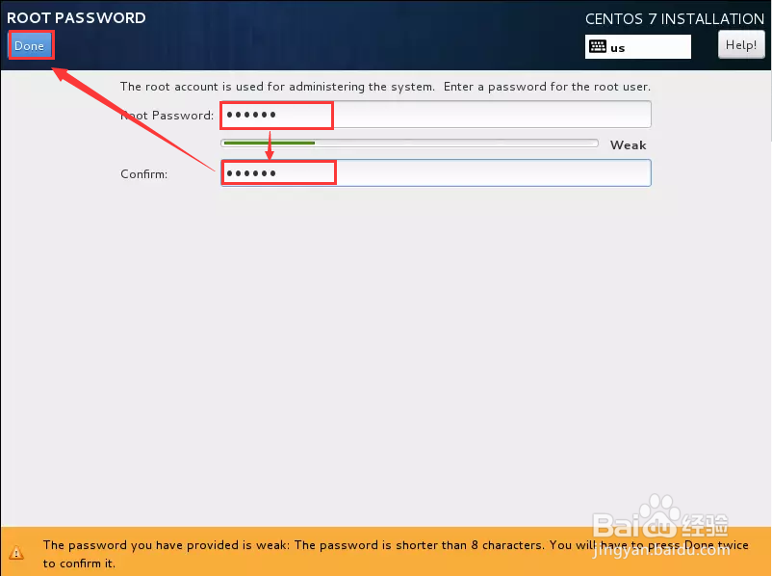
Task: Click the root account instruction sentence
Action: coord(385,86)
